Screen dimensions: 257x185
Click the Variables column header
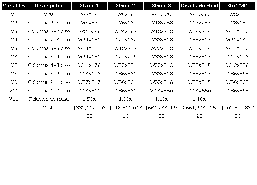14,6
